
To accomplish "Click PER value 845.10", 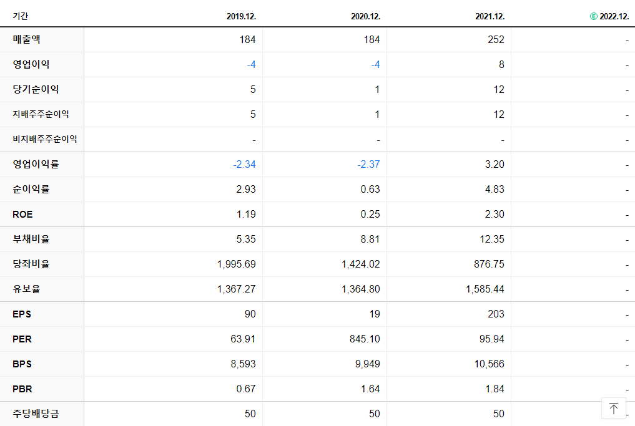I will [365, 339].
